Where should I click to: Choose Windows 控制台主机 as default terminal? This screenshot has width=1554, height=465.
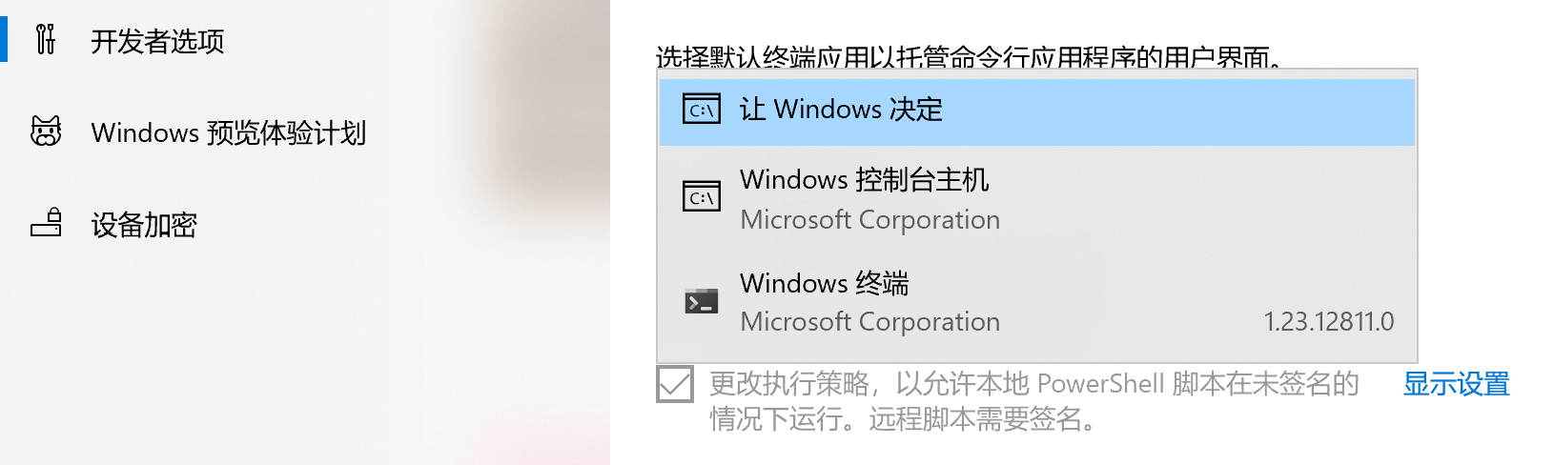pos(864,180)
